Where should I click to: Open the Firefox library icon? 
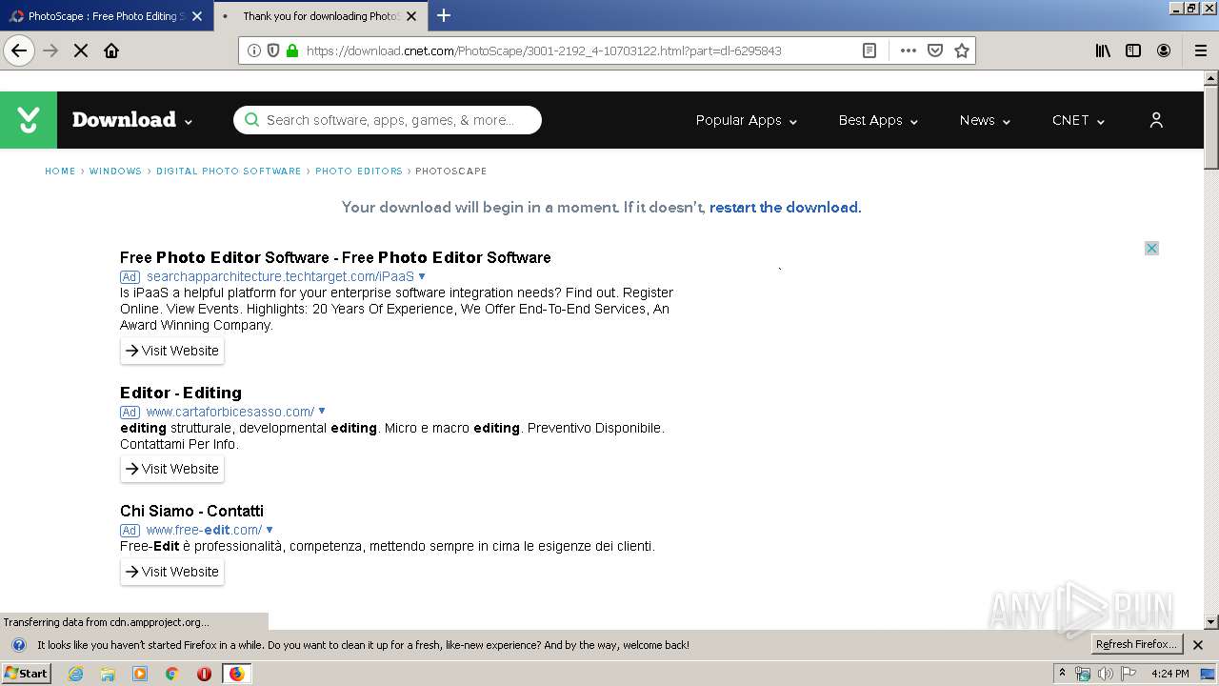click(1103, 50)
